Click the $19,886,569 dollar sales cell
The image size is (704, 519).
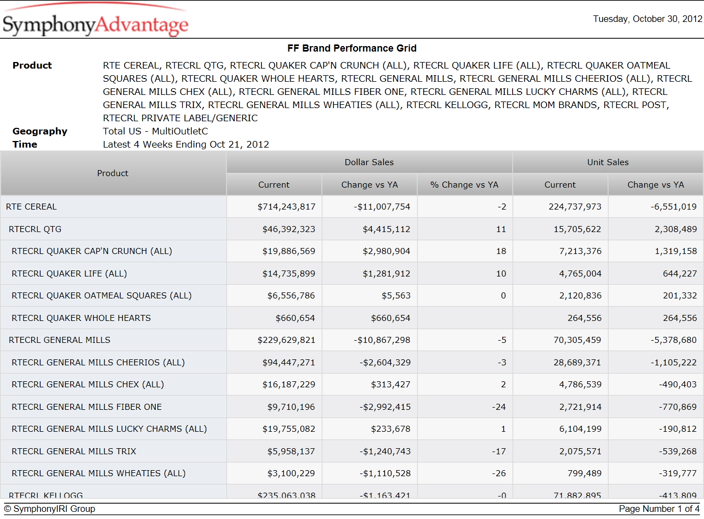(x=274, y=251)
